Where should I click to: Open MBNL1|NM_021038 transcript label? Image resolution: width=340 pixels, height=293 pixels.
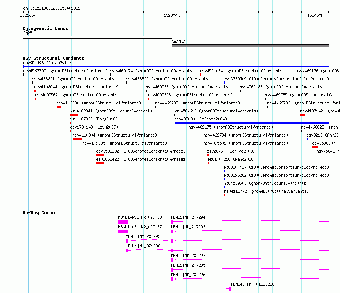click(x=143, y=246)
